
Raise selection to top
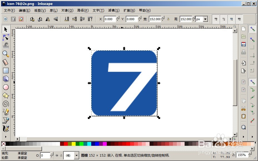point(90,19)
